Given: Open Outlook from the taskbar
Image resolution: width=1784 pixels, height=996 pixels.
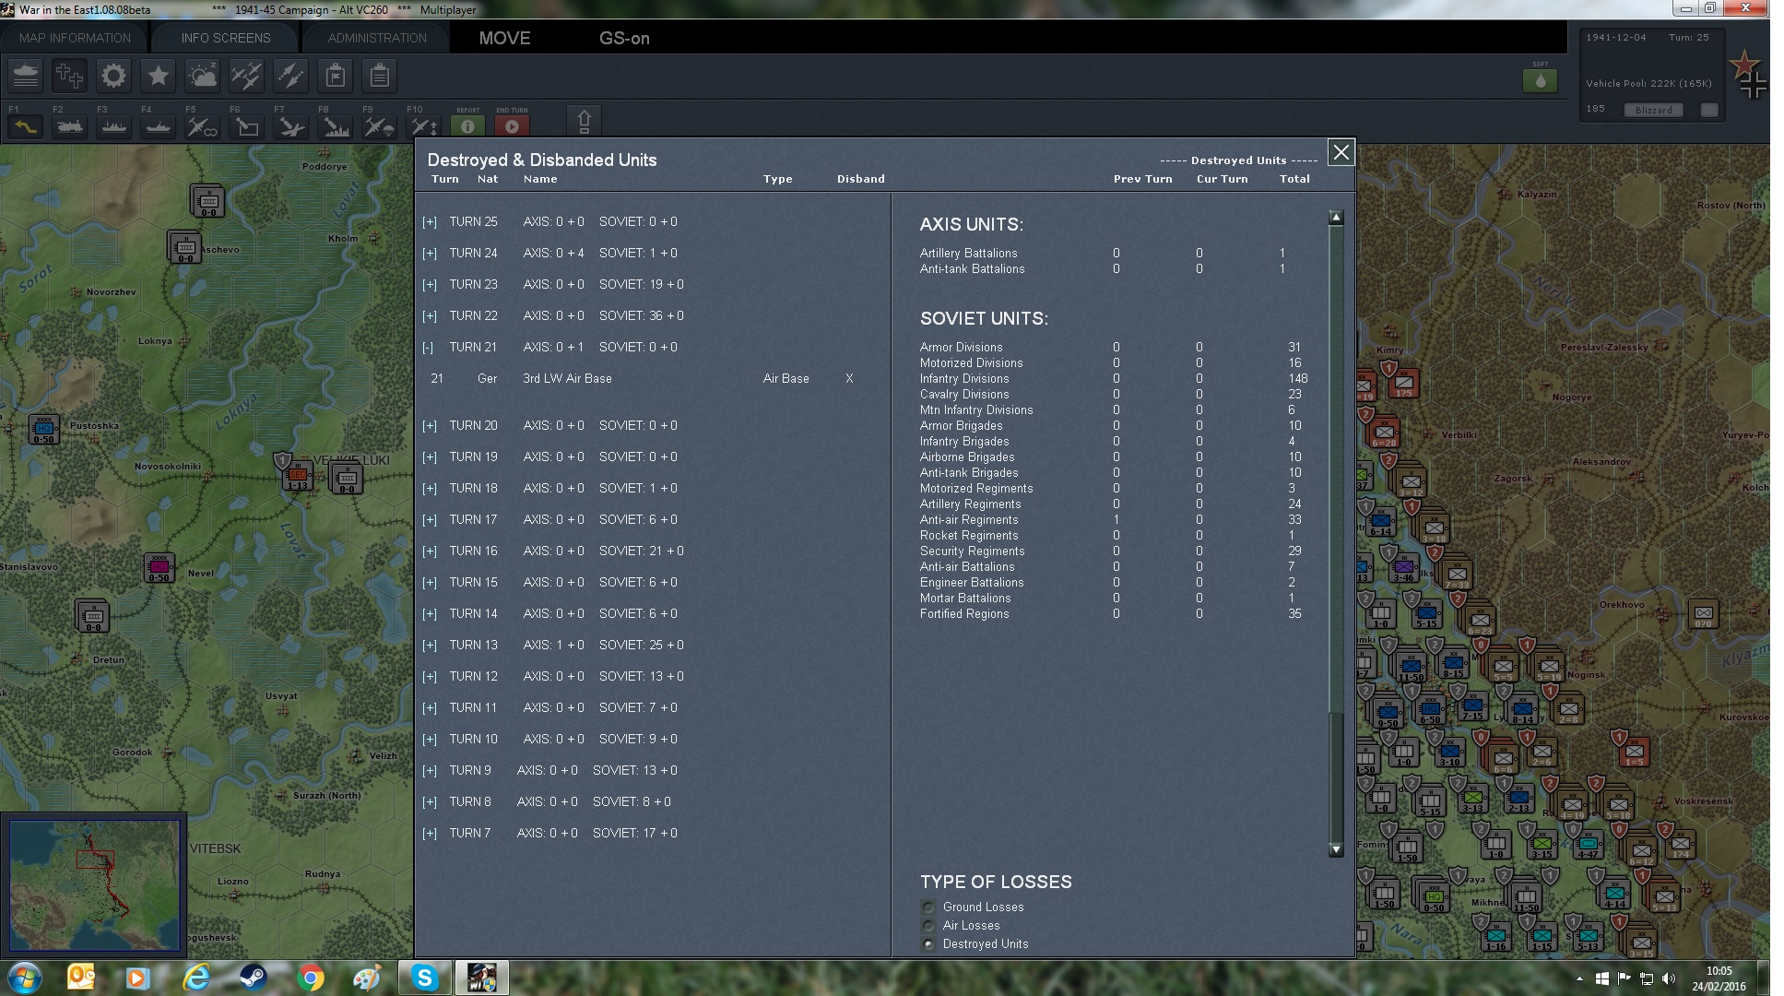Looking at the screenshot, I should click(82, 978).
